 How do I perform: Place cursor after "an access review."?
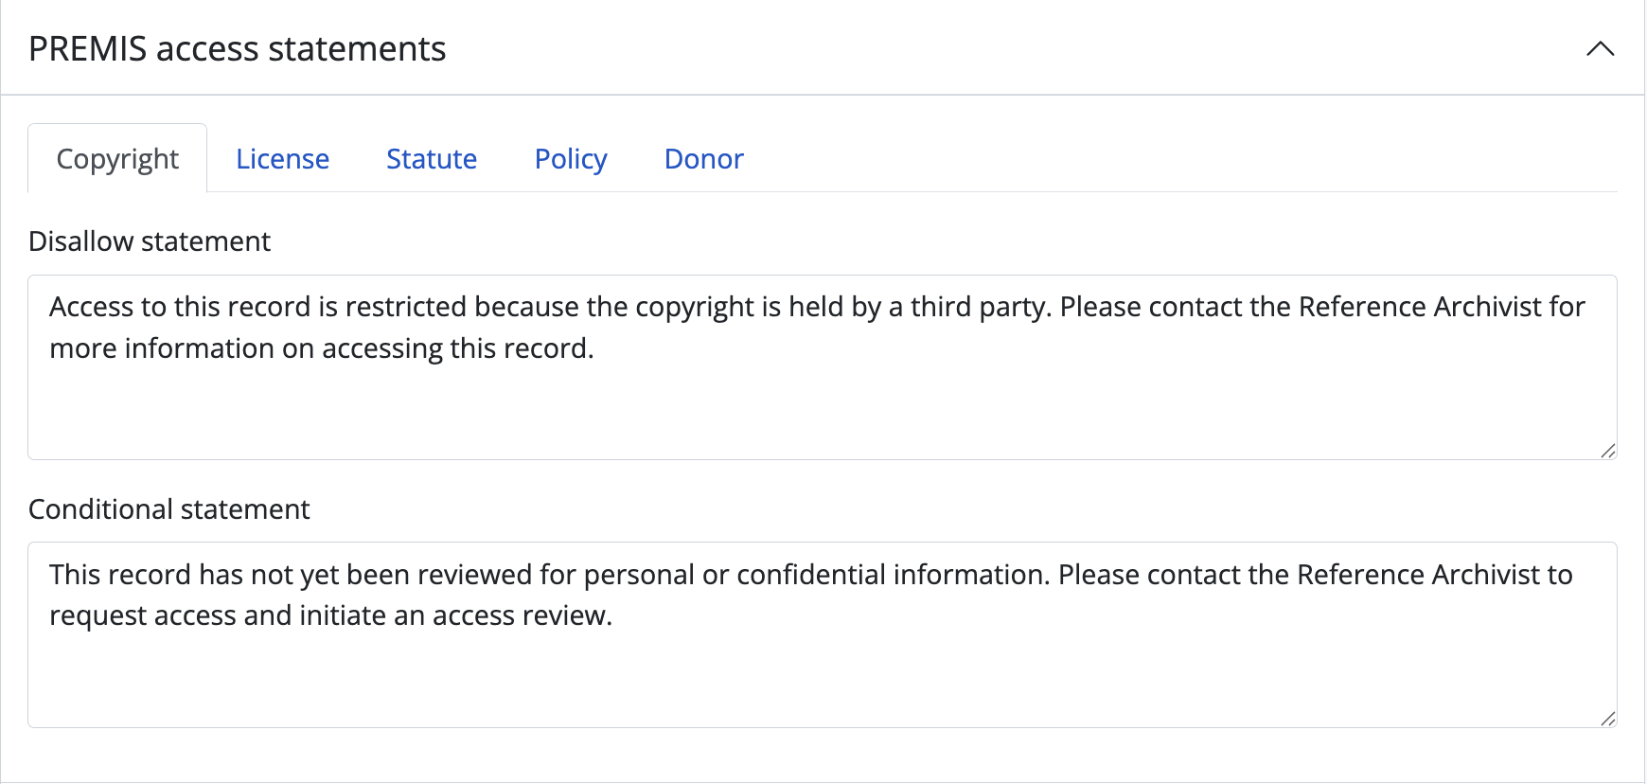point(614,615)
